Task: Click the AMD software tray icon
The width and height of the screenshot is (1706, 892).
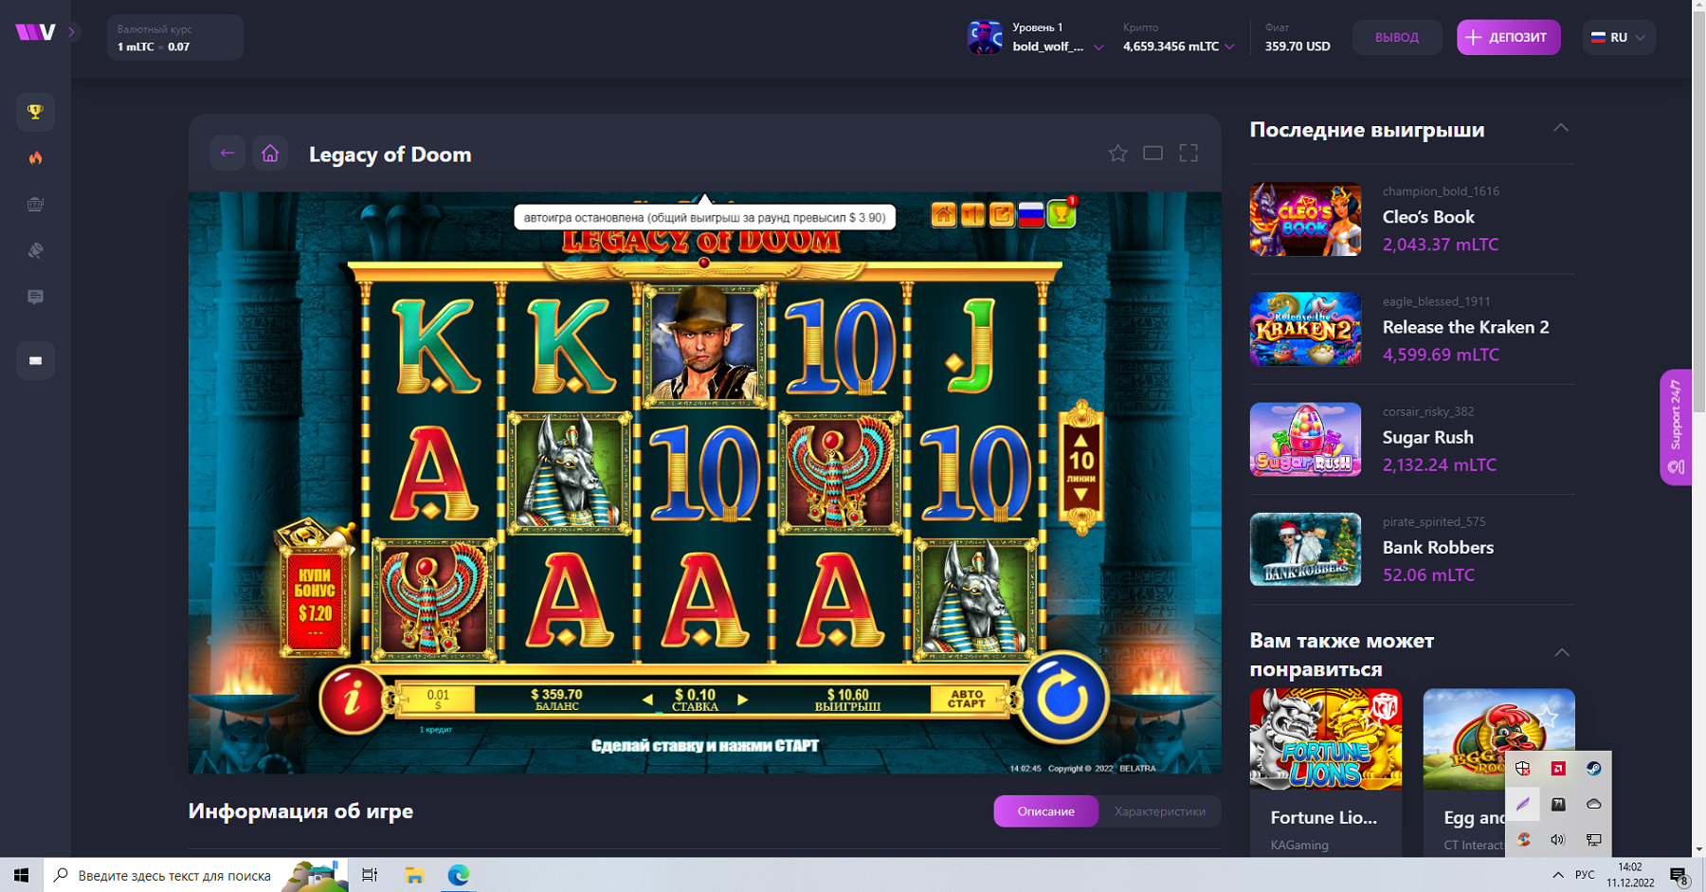Action: click(x=1558, y=769)
